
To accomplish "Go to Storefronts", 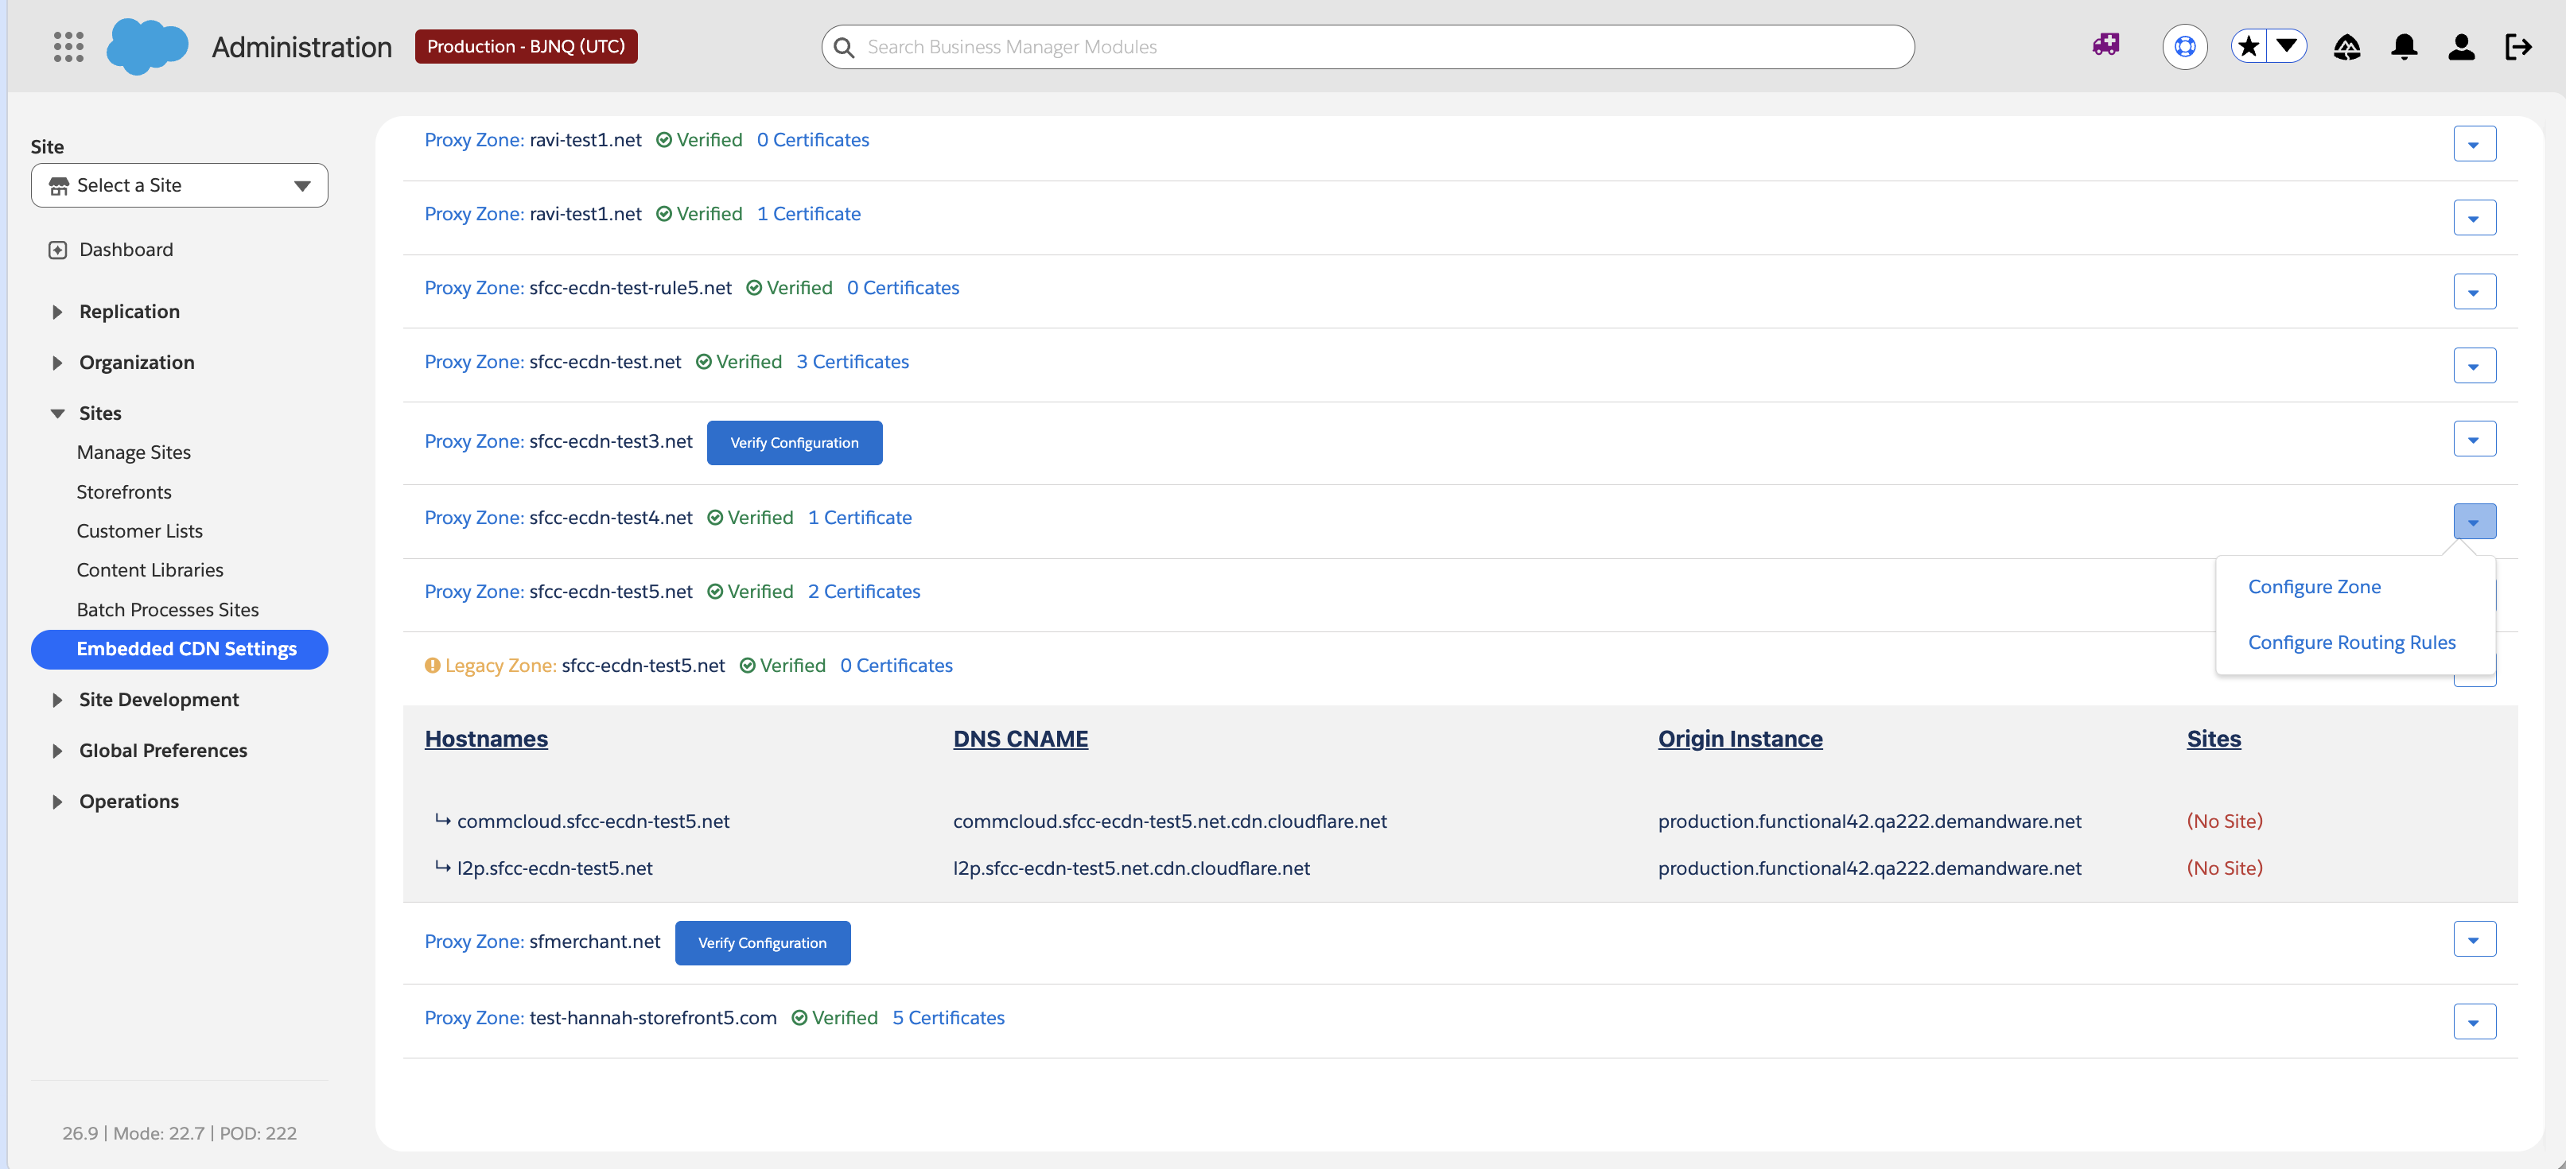I will tap(123, 492).
